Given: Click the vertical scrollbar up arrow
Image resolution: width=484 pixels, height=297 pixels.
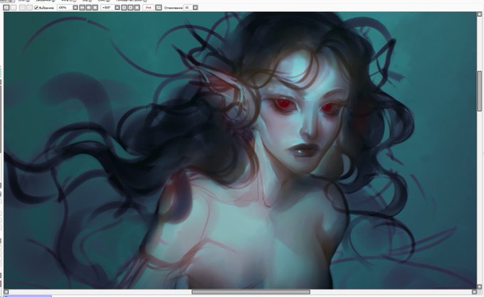Looking at the screenshot, I should click(x=479, y=14).
